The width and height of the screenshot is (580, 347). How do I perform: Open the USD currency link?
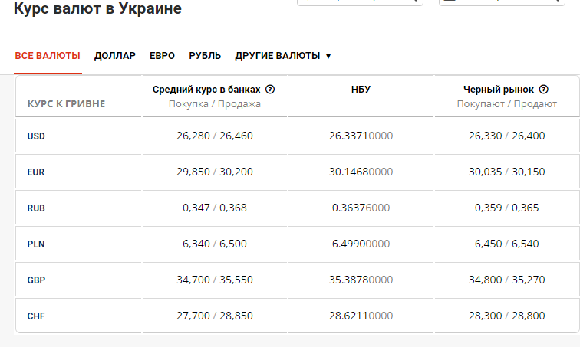36,136
